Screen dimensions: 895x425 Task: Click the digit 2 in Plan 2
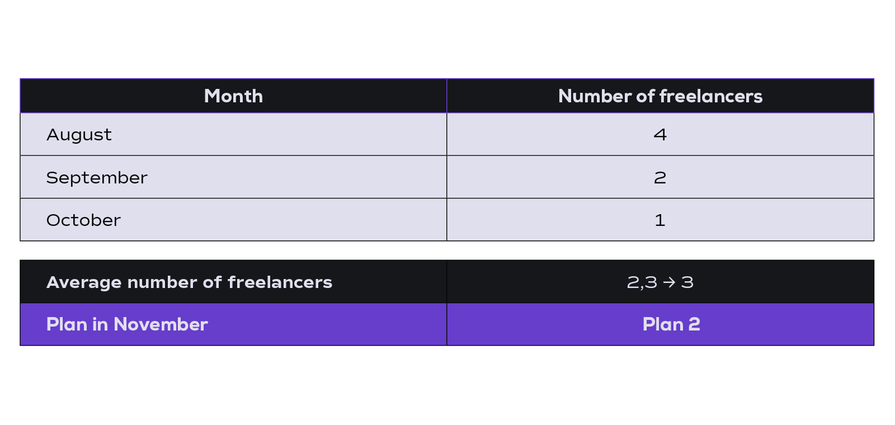point(694,324)
